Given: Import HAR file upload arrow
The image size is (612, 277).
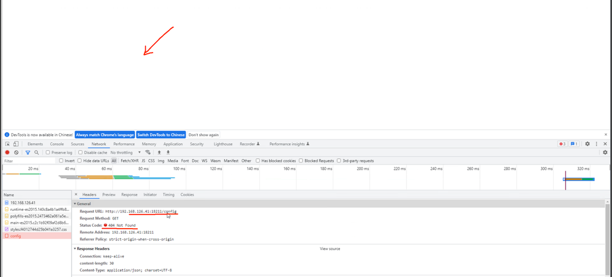Looking at the screenshot, I should [159, 152].
